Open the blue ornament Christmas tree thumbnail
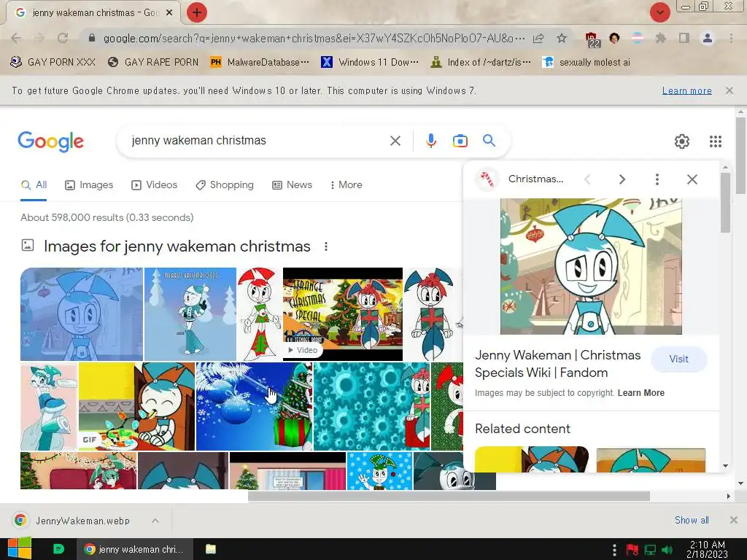The height and width of the screenshot is (560, 747). tap(254, 406)
